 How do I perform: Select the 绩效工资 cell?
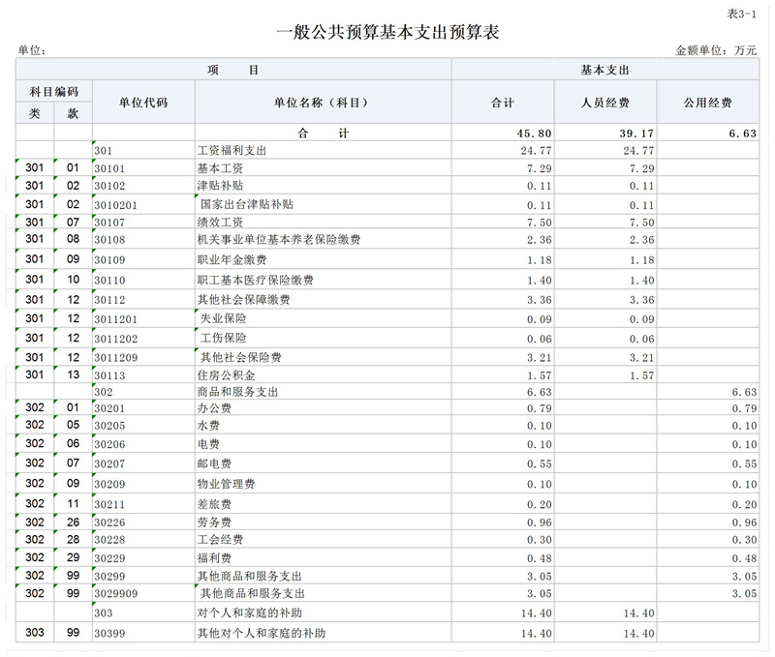[218, 223]
